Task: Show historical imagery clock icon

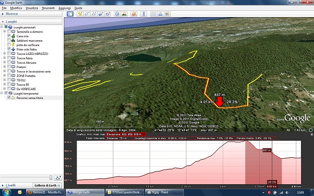Action: click(117, 14)
